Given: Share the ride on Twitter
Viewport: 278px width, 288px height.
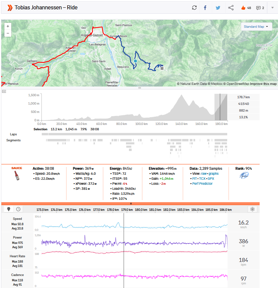Looking at the screenshot, I should click(x=218, y=8).
